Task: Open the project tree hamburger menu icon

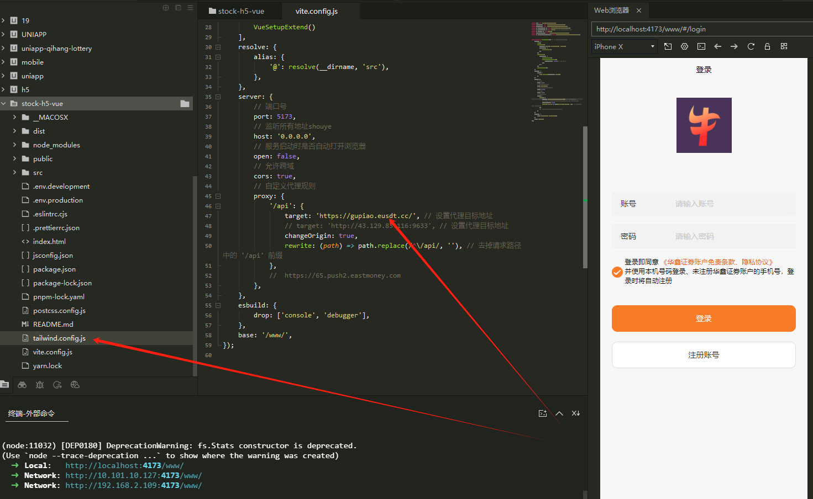Action: pyautogui.click(x=190, y=8)
